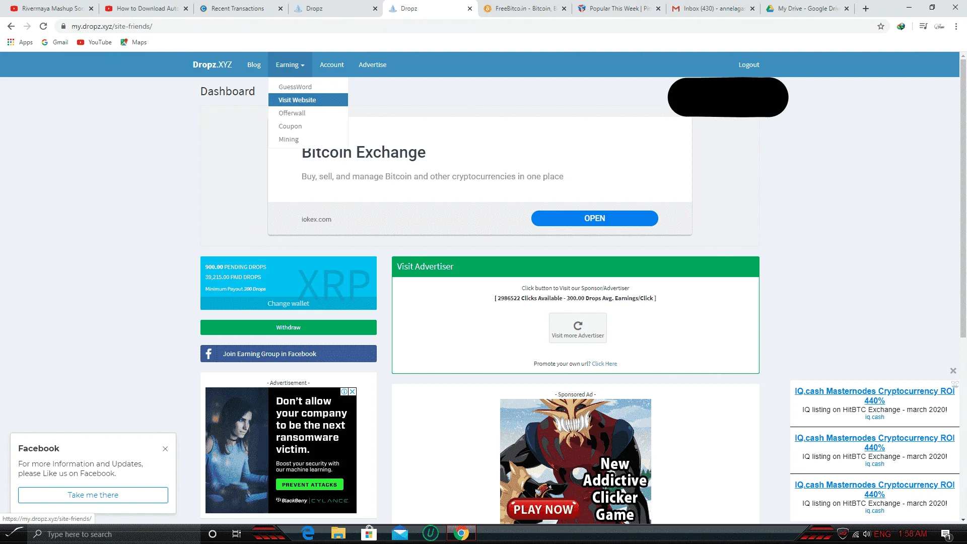
Task: Close the IQ.cash side ad panel
Action: coord(953,371)
